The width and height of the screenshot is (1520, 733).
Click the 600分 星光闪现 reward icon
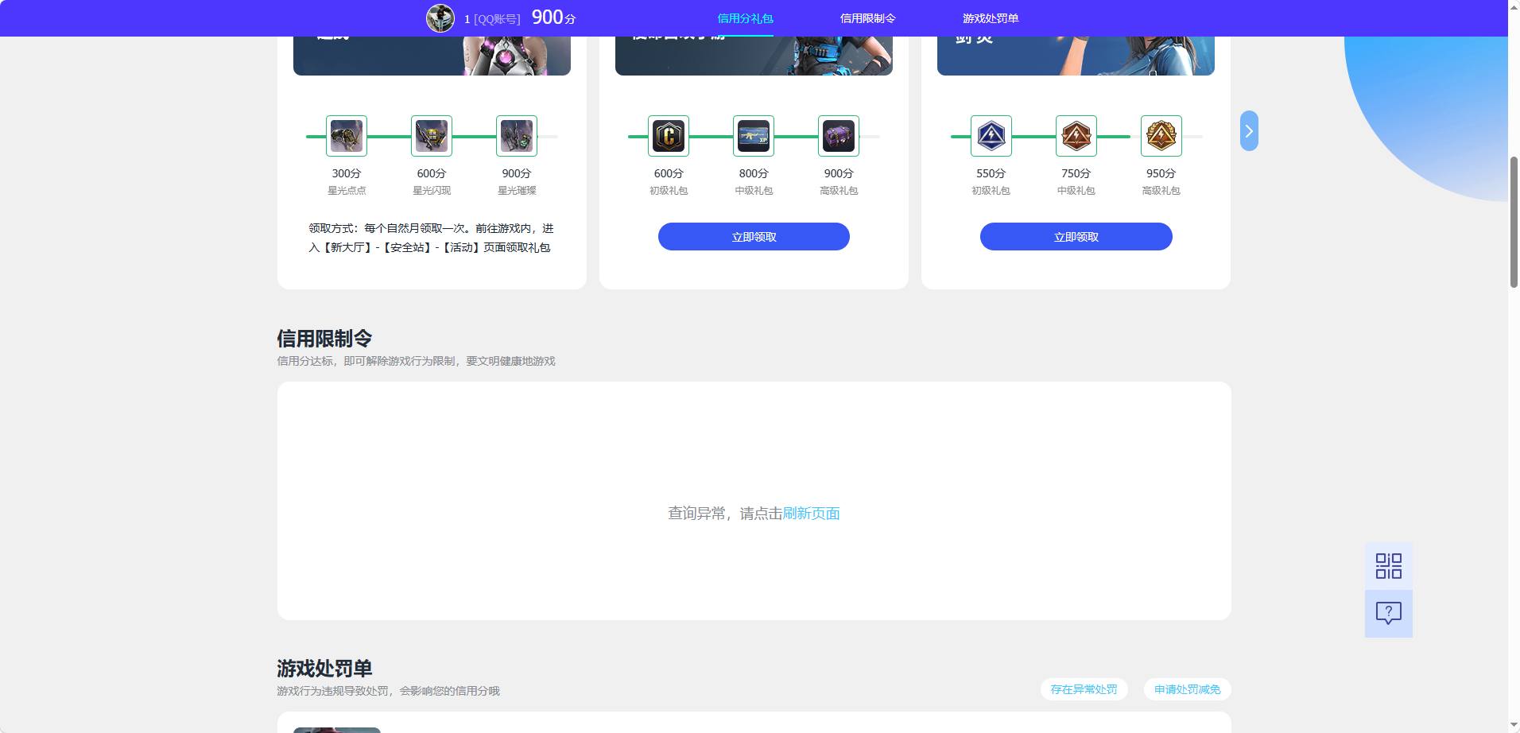tap(432, 136)
